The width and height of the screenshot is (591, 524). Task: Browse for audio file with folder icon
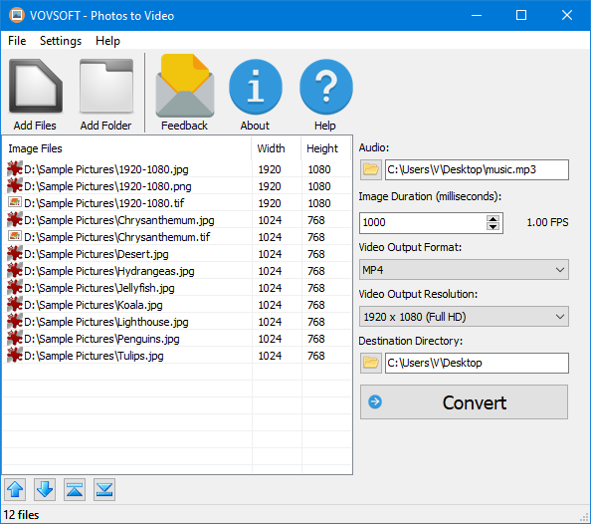(371, 169)
